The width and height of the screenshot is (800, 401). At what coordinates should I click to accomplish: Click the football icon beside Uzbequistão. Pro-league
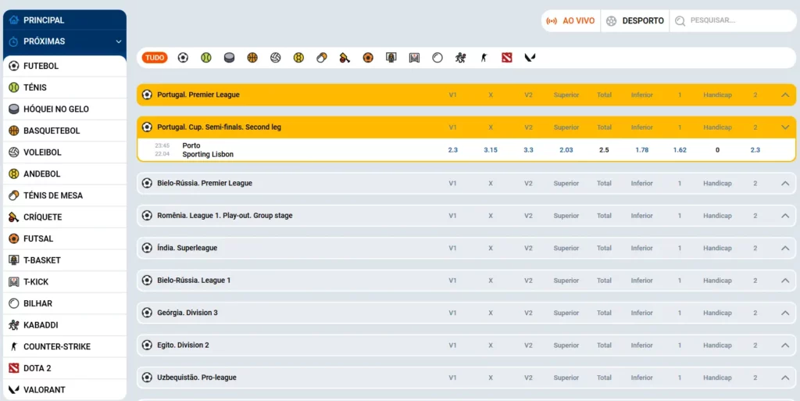coord(147,378)
